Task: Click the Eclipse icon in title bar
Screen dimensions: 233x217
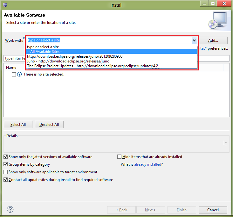Action: (5, 5)
